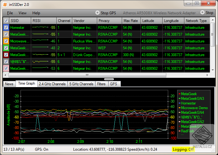Sort by Longitude column header

coord(173,21)
